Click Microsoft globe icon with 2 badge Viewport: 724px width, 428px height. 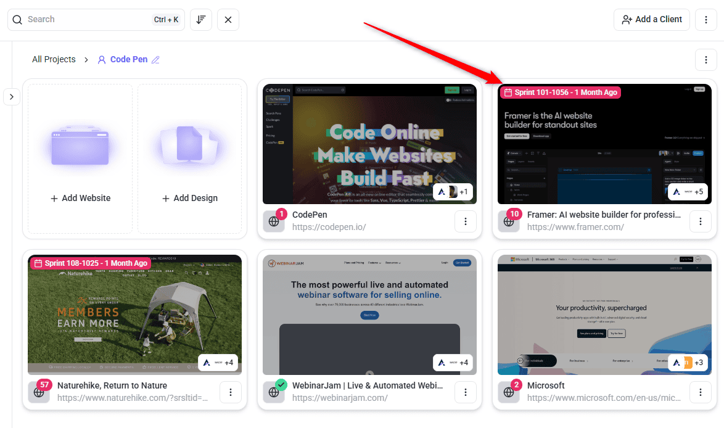(509, 392)
